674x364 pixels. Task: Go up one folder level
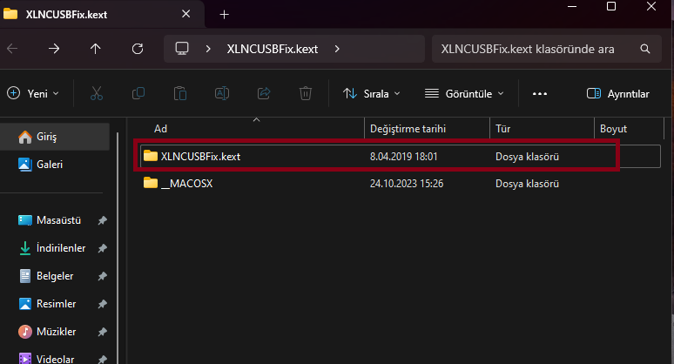(x=96, y=49)
